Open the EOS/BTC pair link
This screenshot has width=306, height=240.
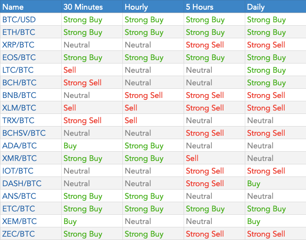pos(19,58)
